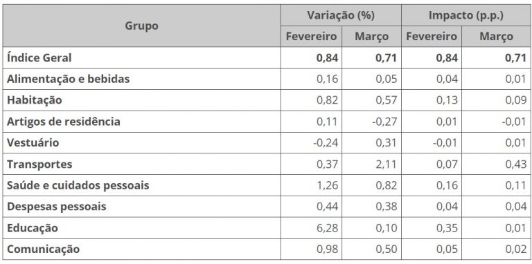
Task: Click the Comunicação row label
Action: [44, 249]
